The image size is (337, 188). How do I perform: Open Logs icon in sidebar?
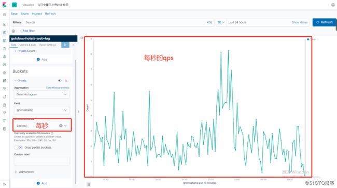[x=5, y=81]
